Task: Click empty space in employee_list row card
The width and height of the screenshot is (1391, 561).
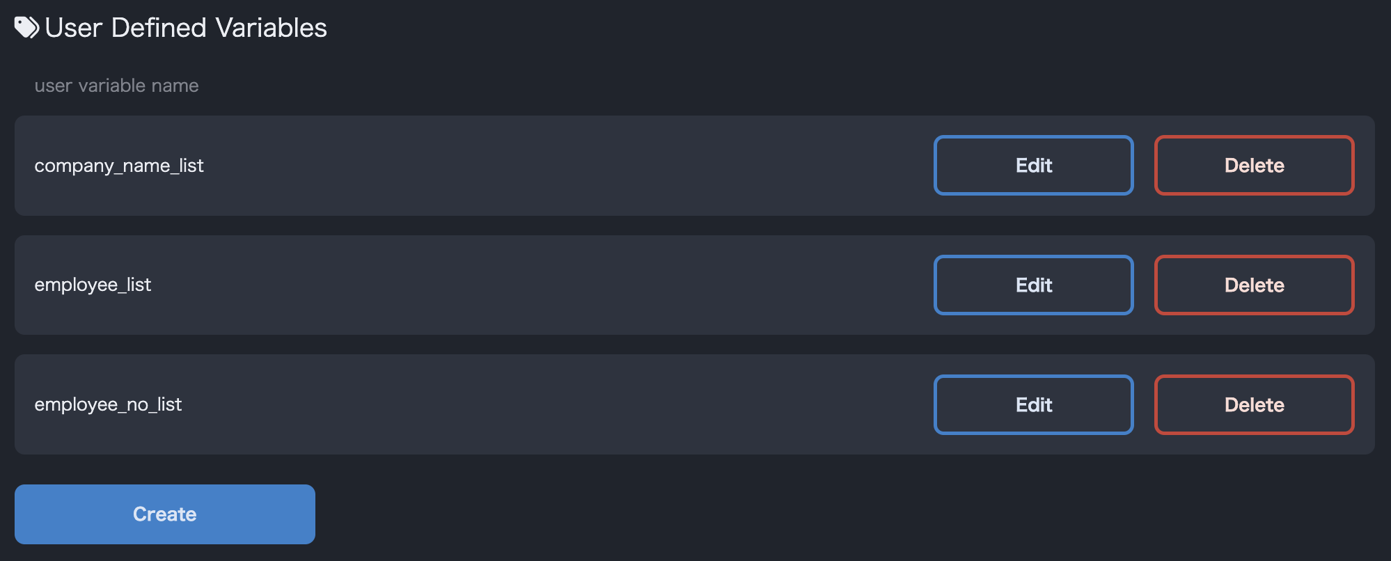Action: [x=557, y=285]
